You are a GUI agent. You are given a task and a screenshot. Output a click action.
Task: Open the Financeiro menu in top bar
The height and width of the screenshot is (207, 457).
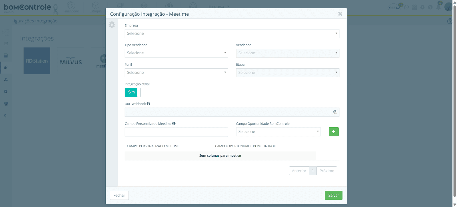click(71, 7)
